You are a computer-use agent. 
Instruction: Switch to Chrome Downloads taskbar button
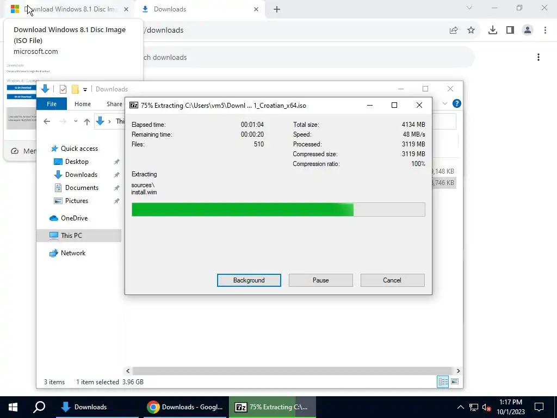coord(185,407)
